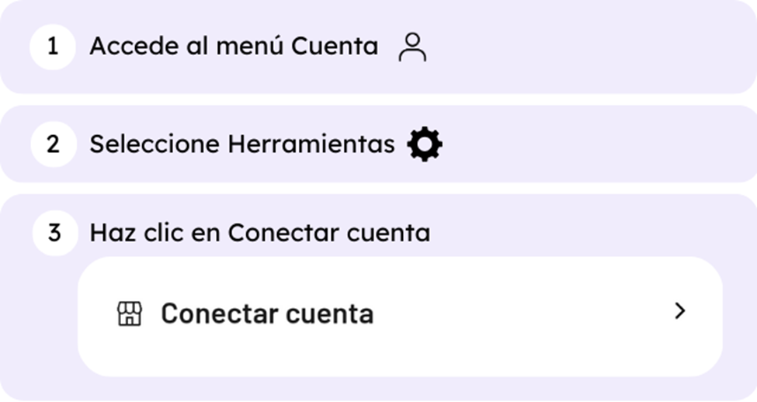Click the Herramientas gear icon
The image size is (757, 402).
point(425,144)
